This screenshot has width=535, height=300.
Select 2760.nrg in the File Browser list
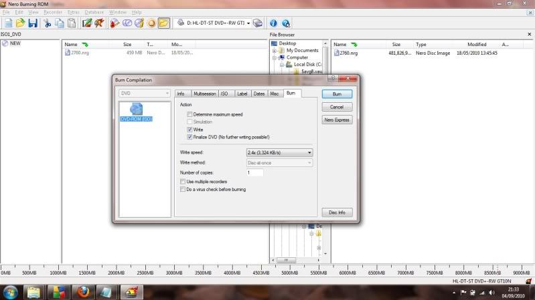pyautogui.click(x=349, y=53)
